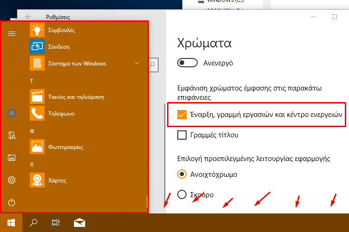Maximize the Settings window
The width and height of the screenshot is (349, 232).
[x=334, y=17]
